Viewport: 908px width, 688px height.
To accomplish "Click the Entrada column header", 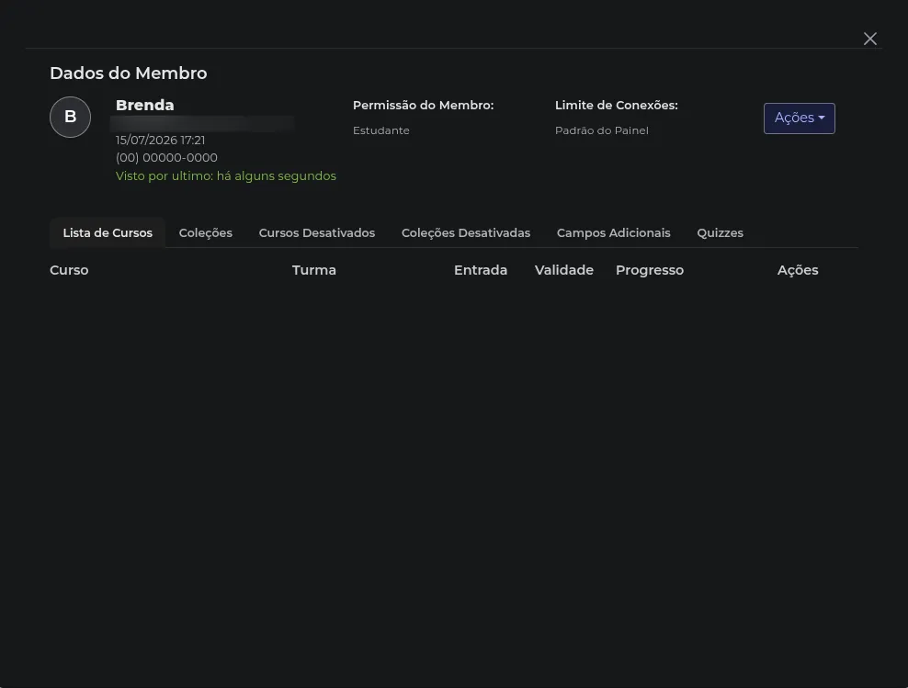I will [x=481, y=270].
